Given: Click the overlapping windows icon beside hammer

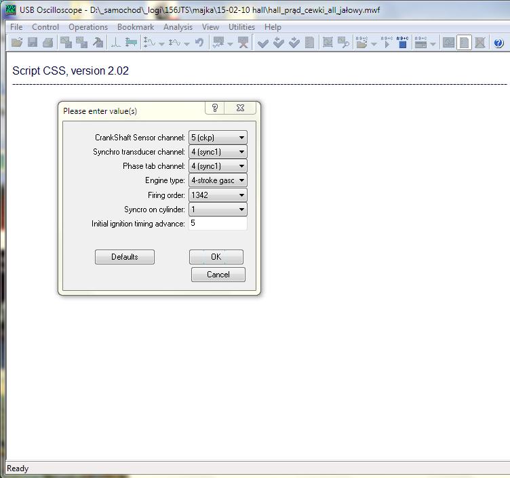Looking at the screenshot, I should (x=81, y=43).
